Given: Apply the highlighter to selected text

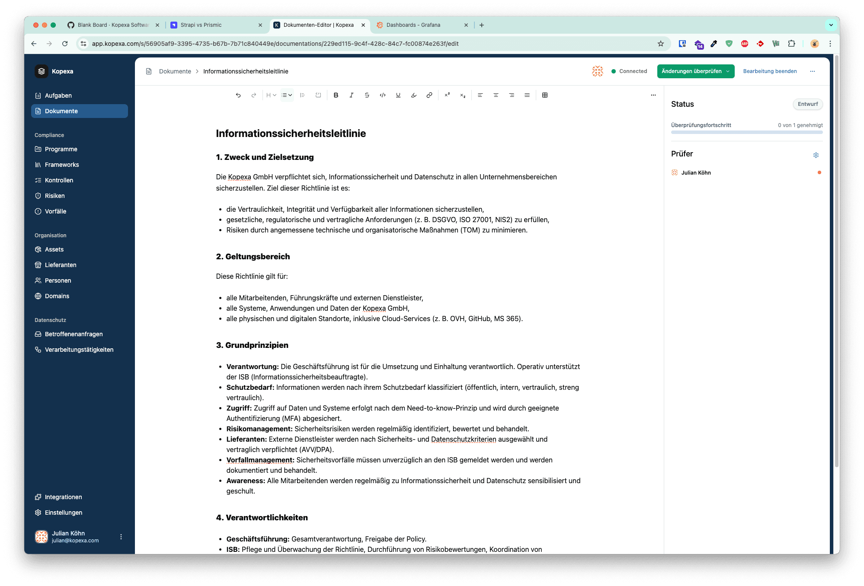Looking at the screenshot, I should pos(414,95).
